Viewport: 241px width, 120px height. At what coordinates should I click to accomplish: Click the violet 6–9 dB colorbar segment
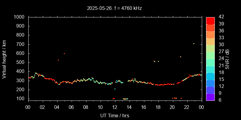(210, 97)
